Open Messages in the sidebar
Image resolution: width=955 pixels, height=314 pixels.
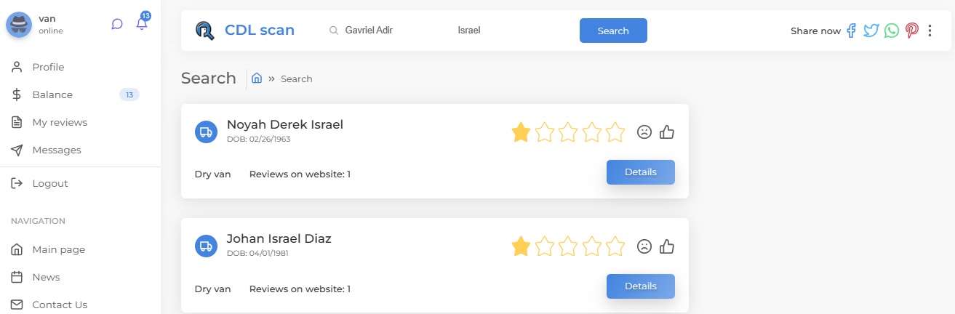coord(57,150)
